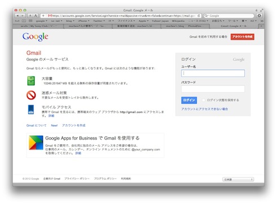Click the Google Apps for Business で Gmail を使用する heading
277x204 pixels.
92,138
